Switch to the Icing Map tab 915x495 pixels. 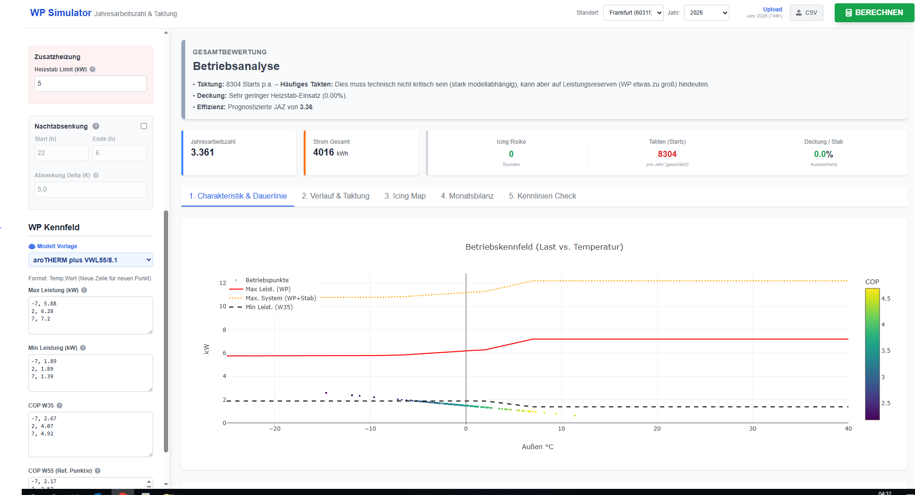click(405, 196)
